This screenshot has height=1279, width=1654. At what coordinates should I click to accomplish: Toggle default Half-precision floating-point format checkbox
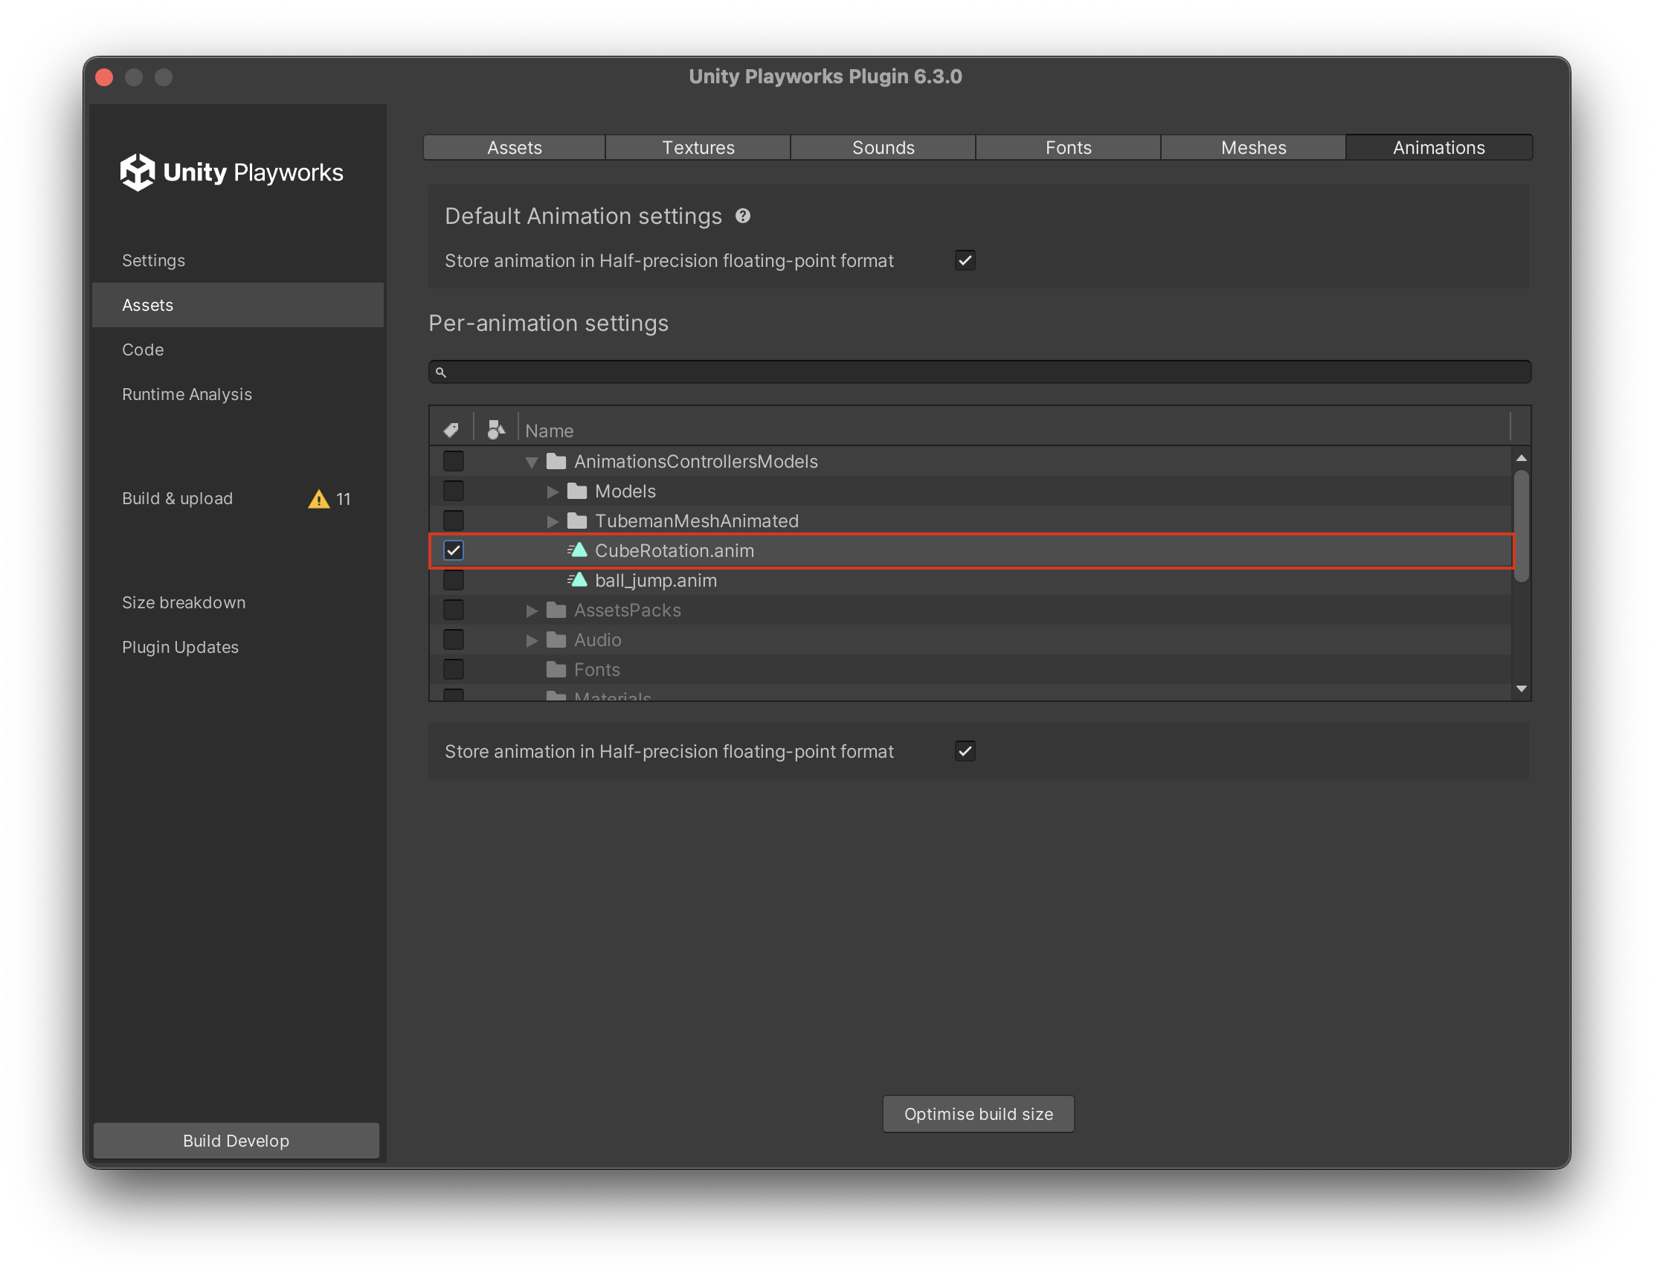click(x=965, y=260)
